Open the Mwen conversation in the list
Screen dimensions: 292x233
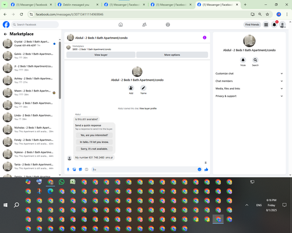click(x=29, y=93)
